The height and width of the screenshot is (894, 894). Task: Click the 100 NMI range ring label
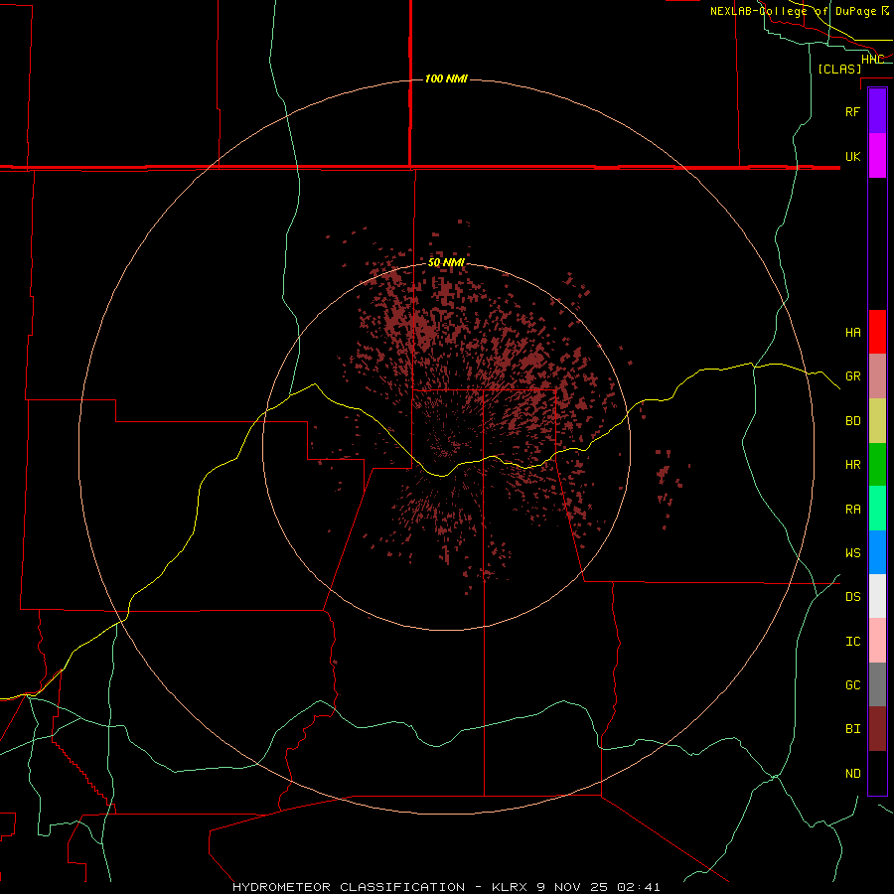point(446,78)
